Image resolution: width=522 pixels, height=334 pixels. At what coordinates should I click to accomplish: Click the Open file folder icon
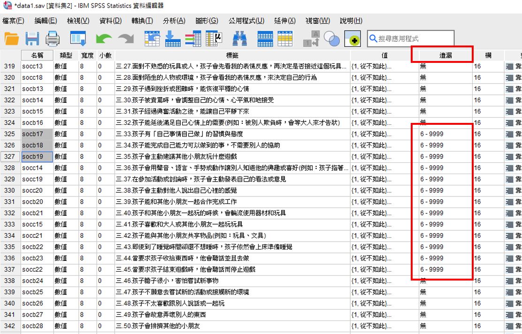(12, 39)
